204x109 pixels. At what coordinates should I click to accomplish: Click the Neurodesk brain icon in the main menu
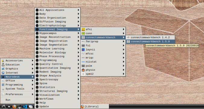3,77
